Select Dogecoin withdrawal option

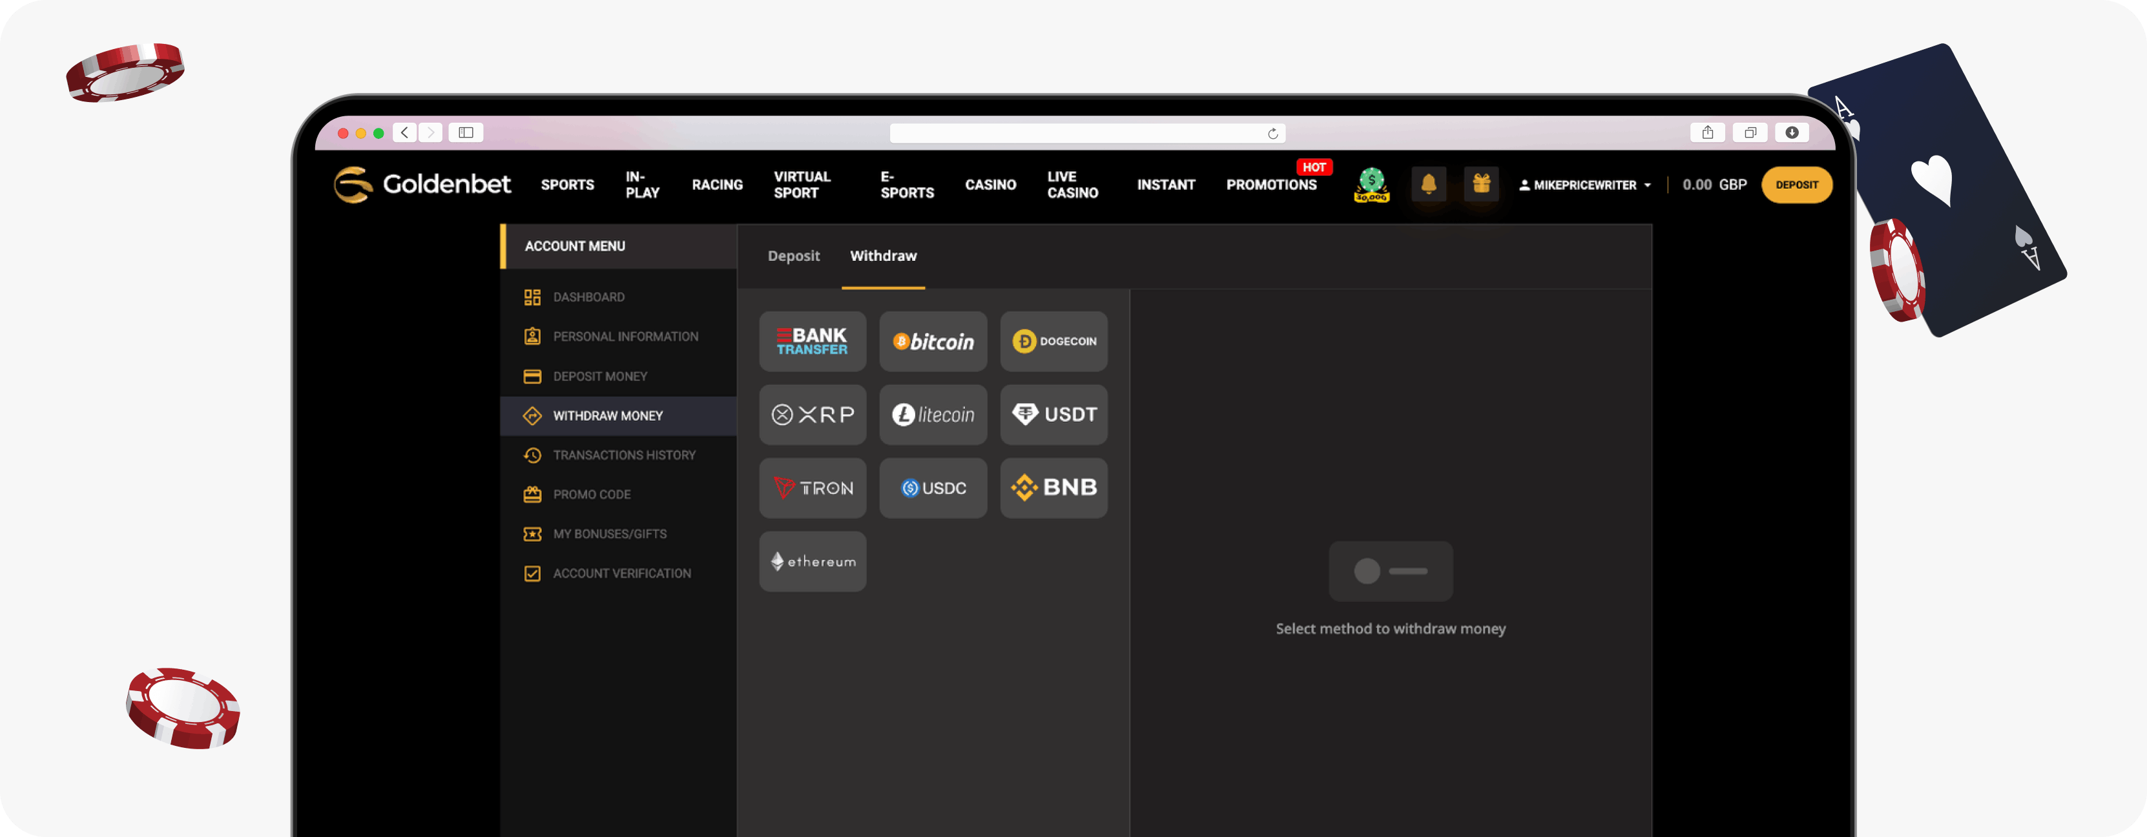(x=1053, y=341)
